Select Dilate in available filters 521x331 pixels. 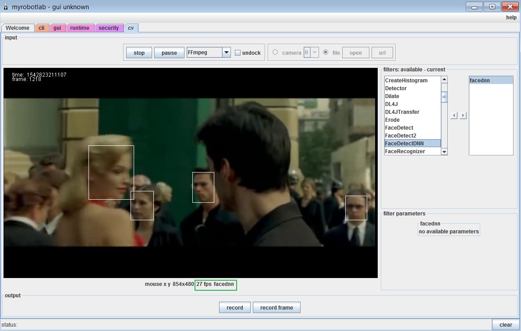pyautogui.click(x=412, y=96)
